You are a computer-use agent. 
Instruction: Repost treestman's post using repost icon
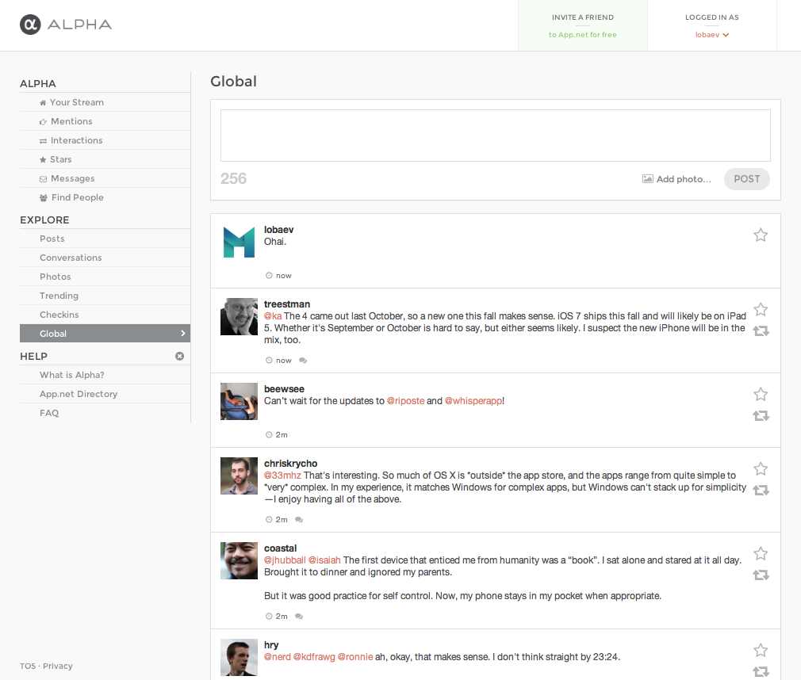click(x=761, y=331)
